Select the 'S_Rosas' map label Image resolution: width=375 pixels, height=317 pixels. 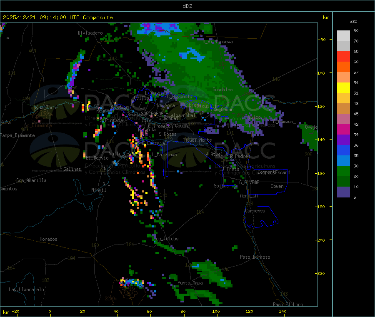[167, 135]
